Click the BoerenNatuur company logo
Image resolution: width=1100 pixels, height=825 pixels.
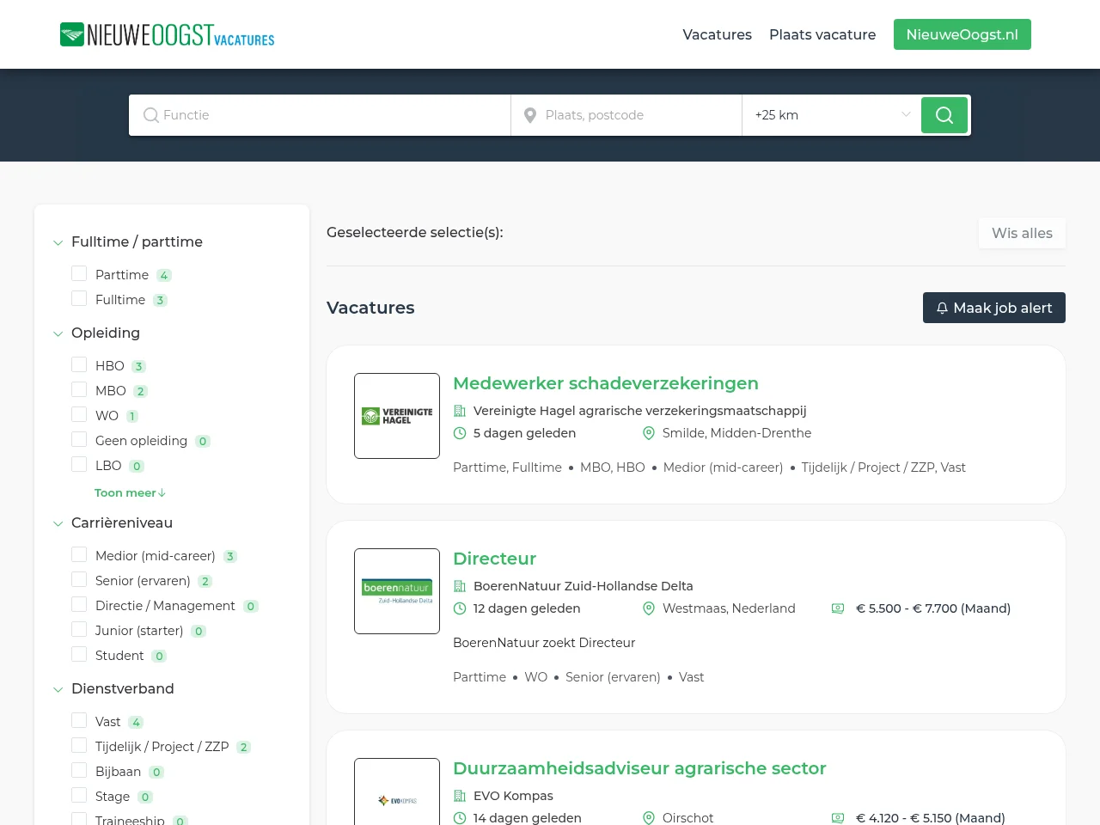[x=397, y=591]
